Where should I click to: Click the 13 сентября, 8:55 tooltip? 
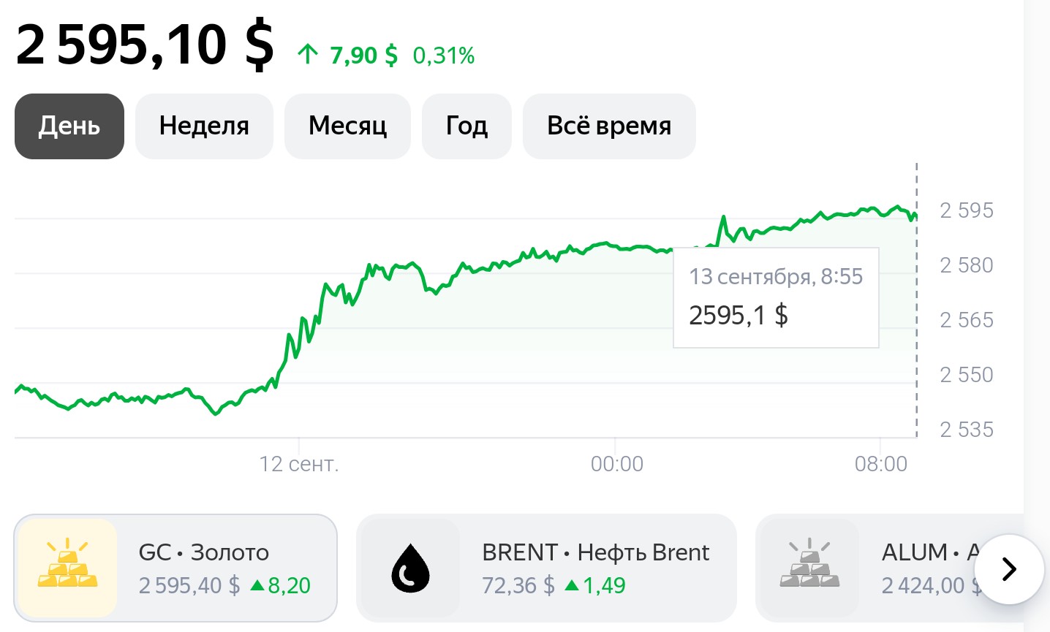tap(776, 297)
